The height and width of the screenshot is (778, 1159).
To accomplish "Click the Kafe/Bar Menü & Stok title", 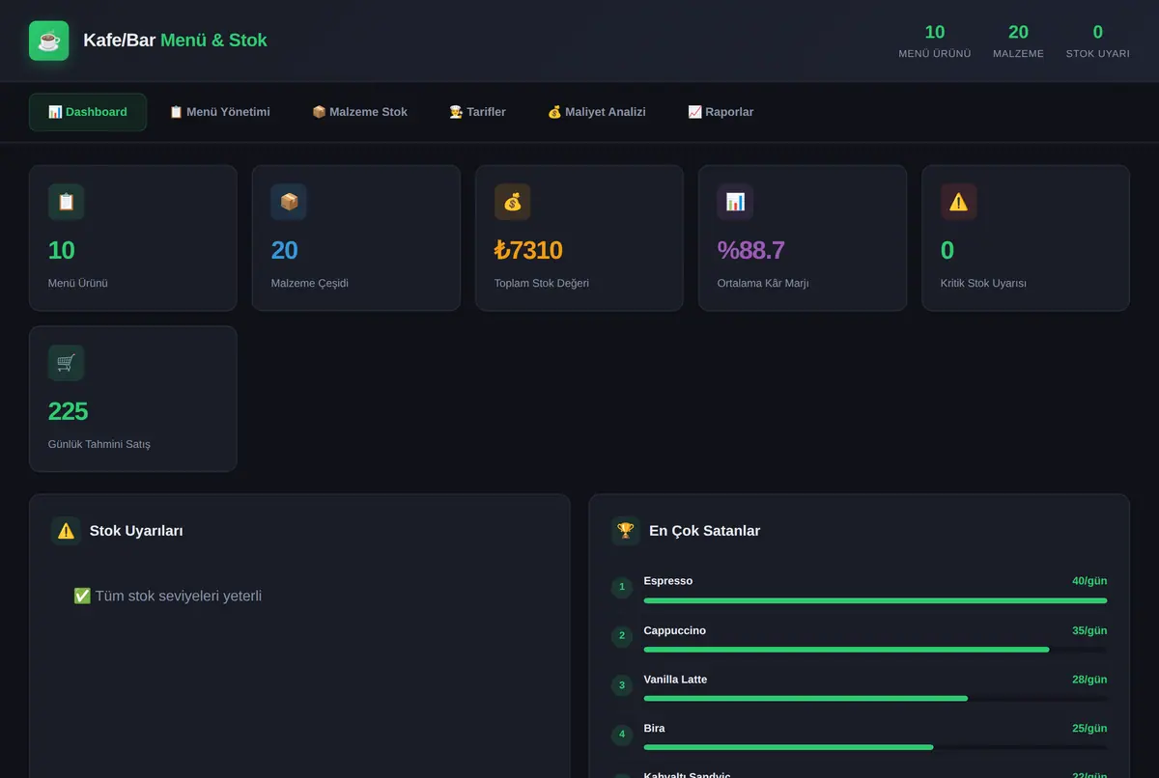I will [x=175, y=41].
